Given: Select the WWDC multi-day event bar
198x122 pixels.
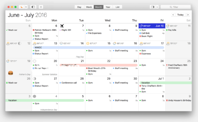Looking at the screenshot, I should tap(98, 47).
